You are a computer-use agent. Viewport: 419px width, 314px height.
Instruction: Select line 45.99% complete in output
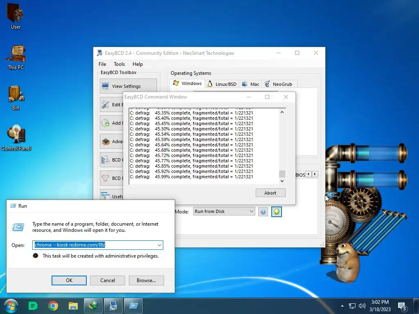[191, 177]
